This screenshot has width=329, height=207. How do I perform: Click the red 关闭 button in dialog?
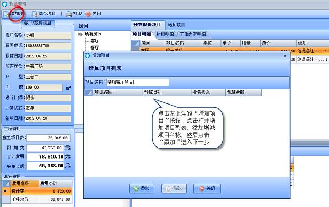[x=207, y=189]
